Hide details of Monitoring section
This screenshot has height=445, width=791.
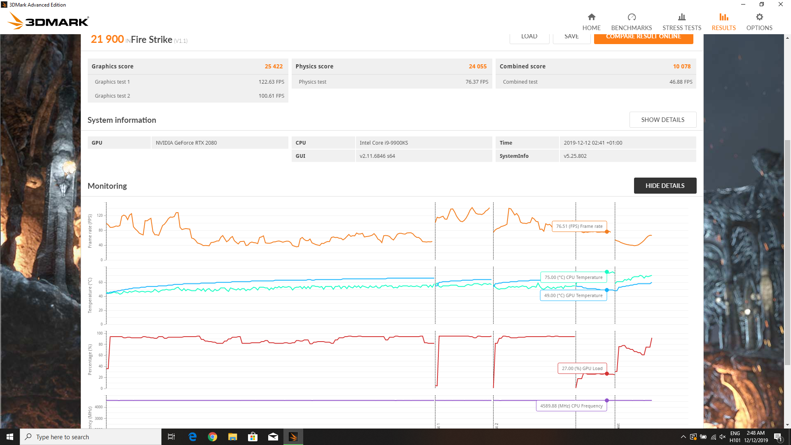point(665,186)
